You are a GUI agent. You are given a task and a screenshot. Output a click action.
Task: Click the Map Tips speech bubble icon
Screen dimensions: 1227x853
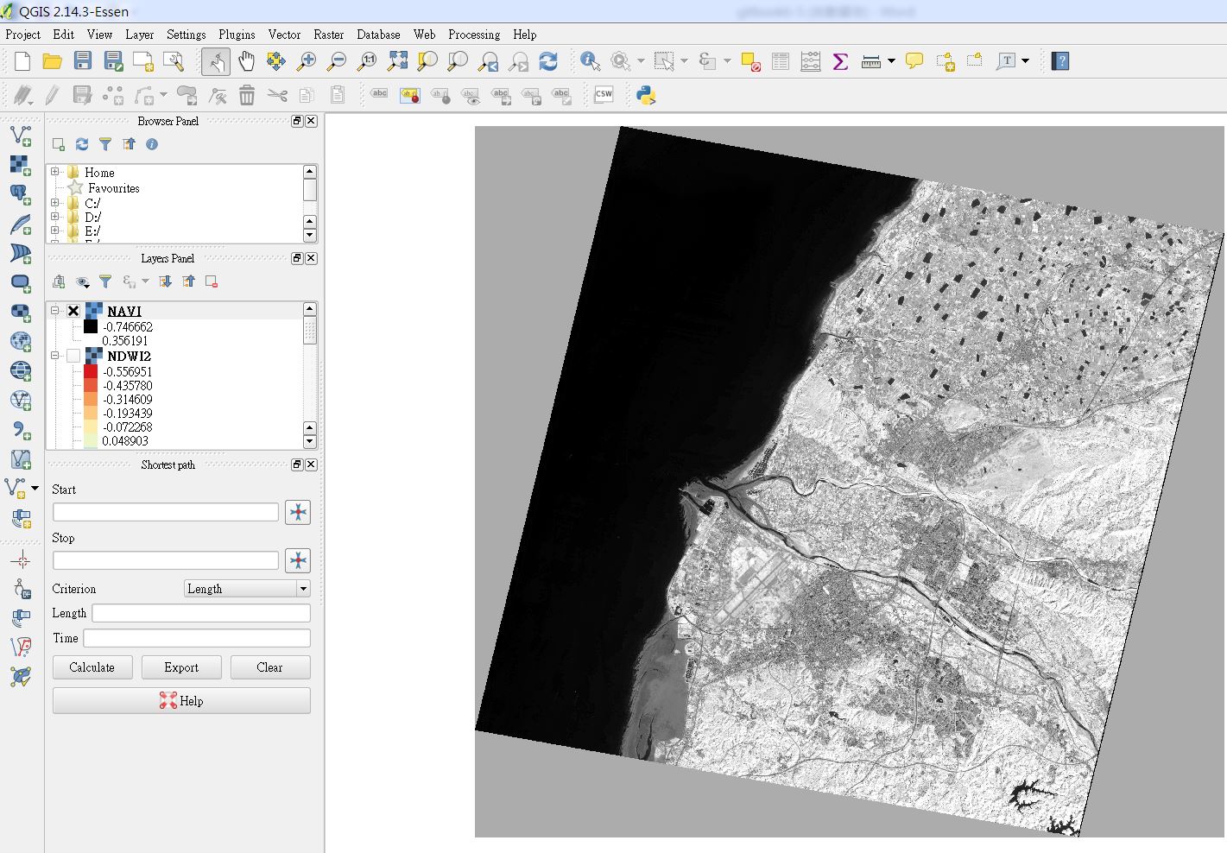[x=914, y=61]
